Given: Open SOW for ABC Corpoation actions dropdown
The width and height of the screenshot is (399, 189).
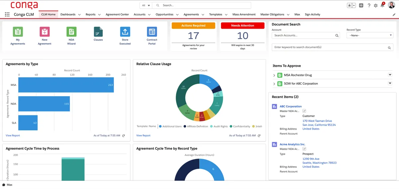Looking at the screenshot, I should click(390, 84).
